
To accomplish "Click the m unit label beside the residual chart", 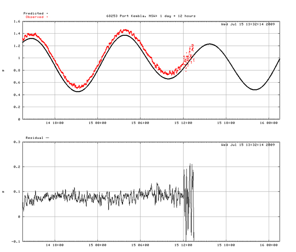I will pos(3,192).
